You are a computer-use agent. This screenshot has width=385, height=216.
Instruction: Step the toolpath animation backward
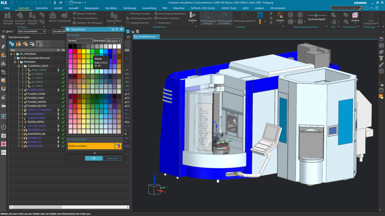click(x=291, y=15)
